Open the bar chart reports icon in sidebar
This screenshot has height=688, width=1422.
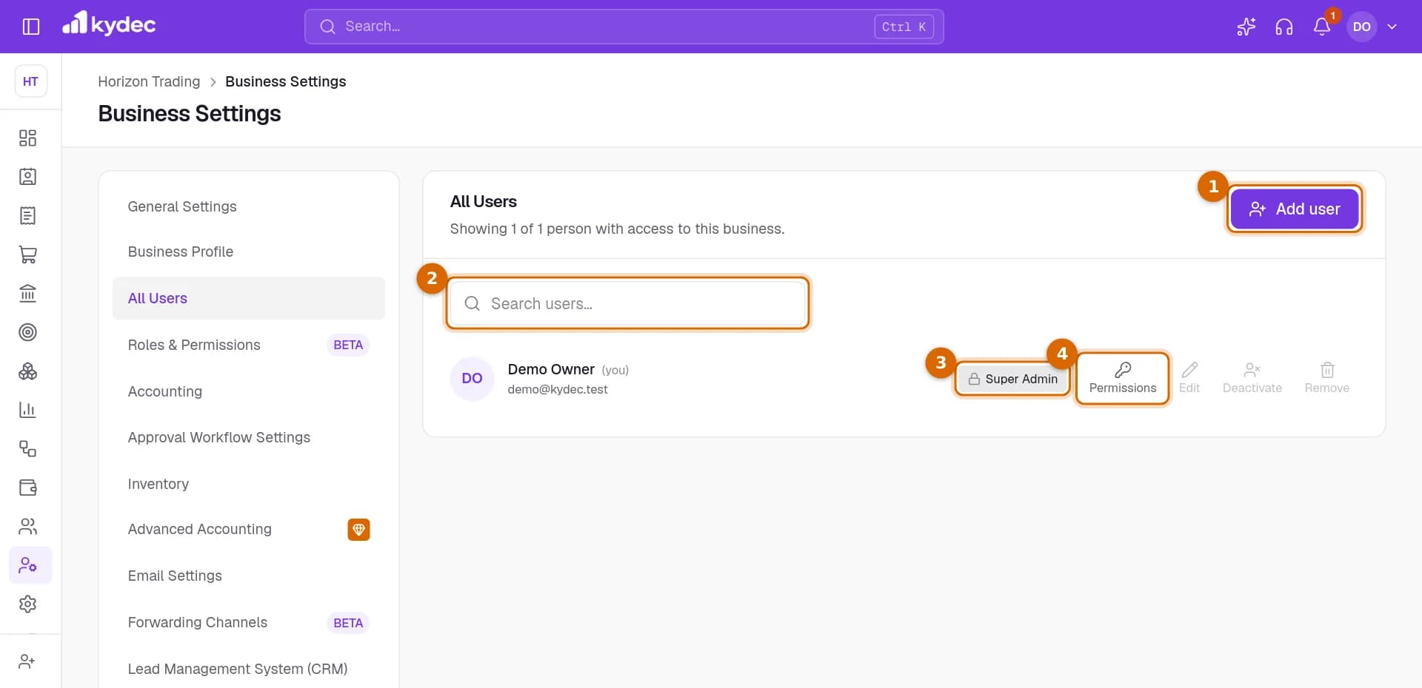click(27, 410)
